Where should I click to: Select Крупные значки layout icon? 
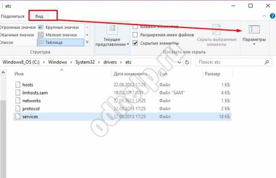[40, 27]
